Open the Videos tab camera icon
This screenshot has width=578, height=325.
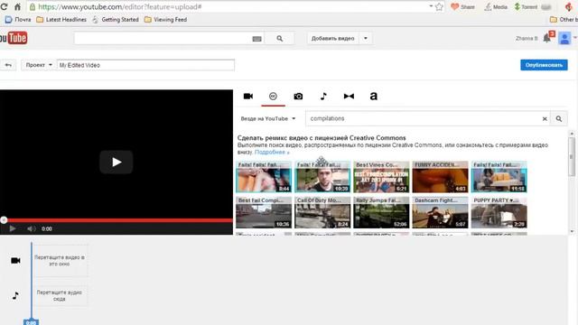(248, 97)
